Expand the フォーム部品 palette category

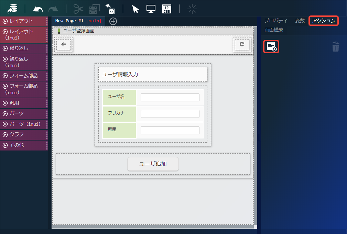point(24,76)
